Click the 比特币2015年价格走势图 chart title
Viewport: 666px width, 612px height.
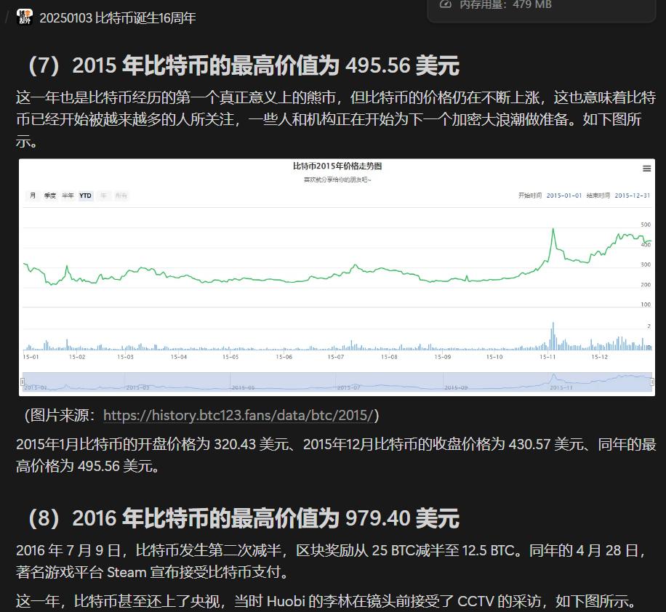[337, 166]
